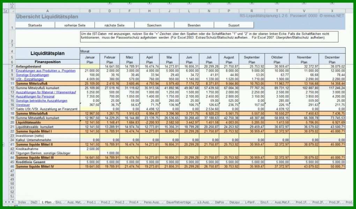Click the Speichern button
356x209 pixels.
click(x=154, y=25)
